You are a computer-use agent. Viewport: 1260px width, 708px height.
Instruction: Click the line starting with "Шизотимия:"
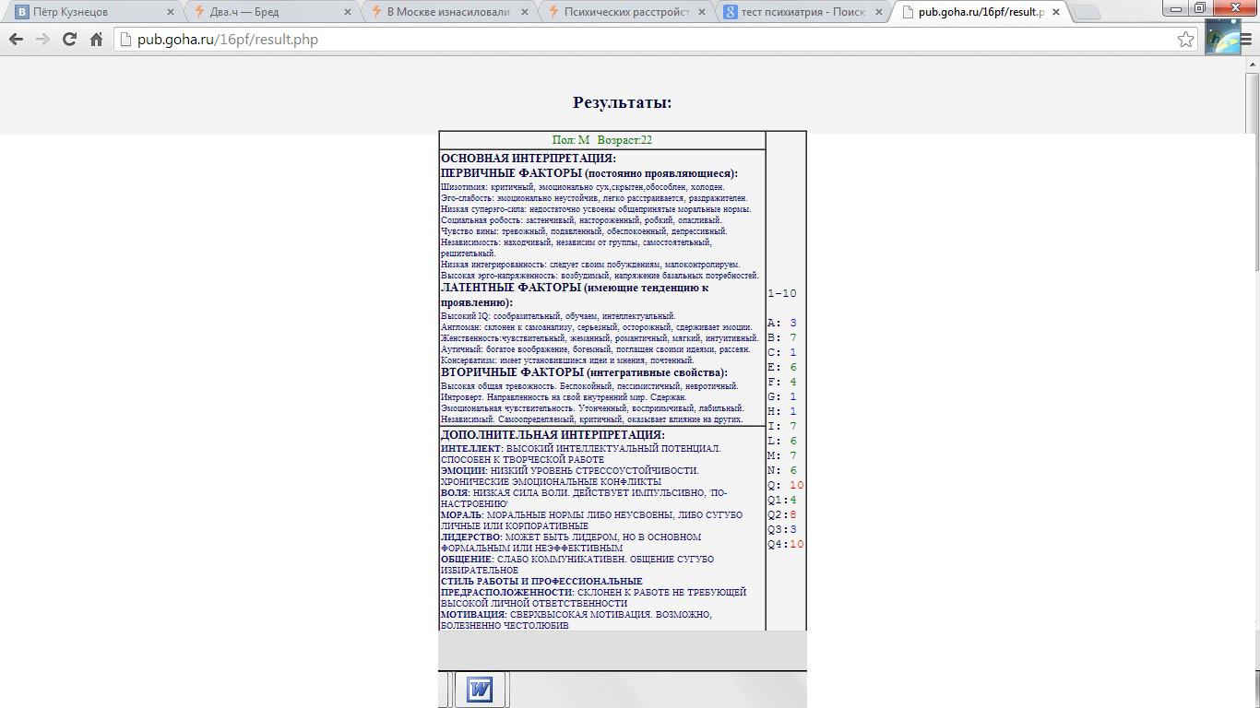pos(583,187)
